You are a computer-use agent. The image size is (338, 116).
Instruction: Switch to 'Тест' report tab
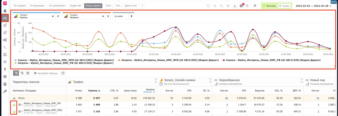click(x=118, y=6)
